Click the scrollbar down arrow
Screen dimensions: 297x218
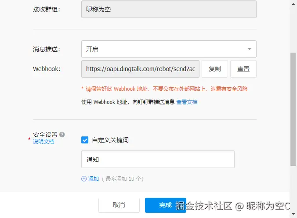tap(293, 214)
